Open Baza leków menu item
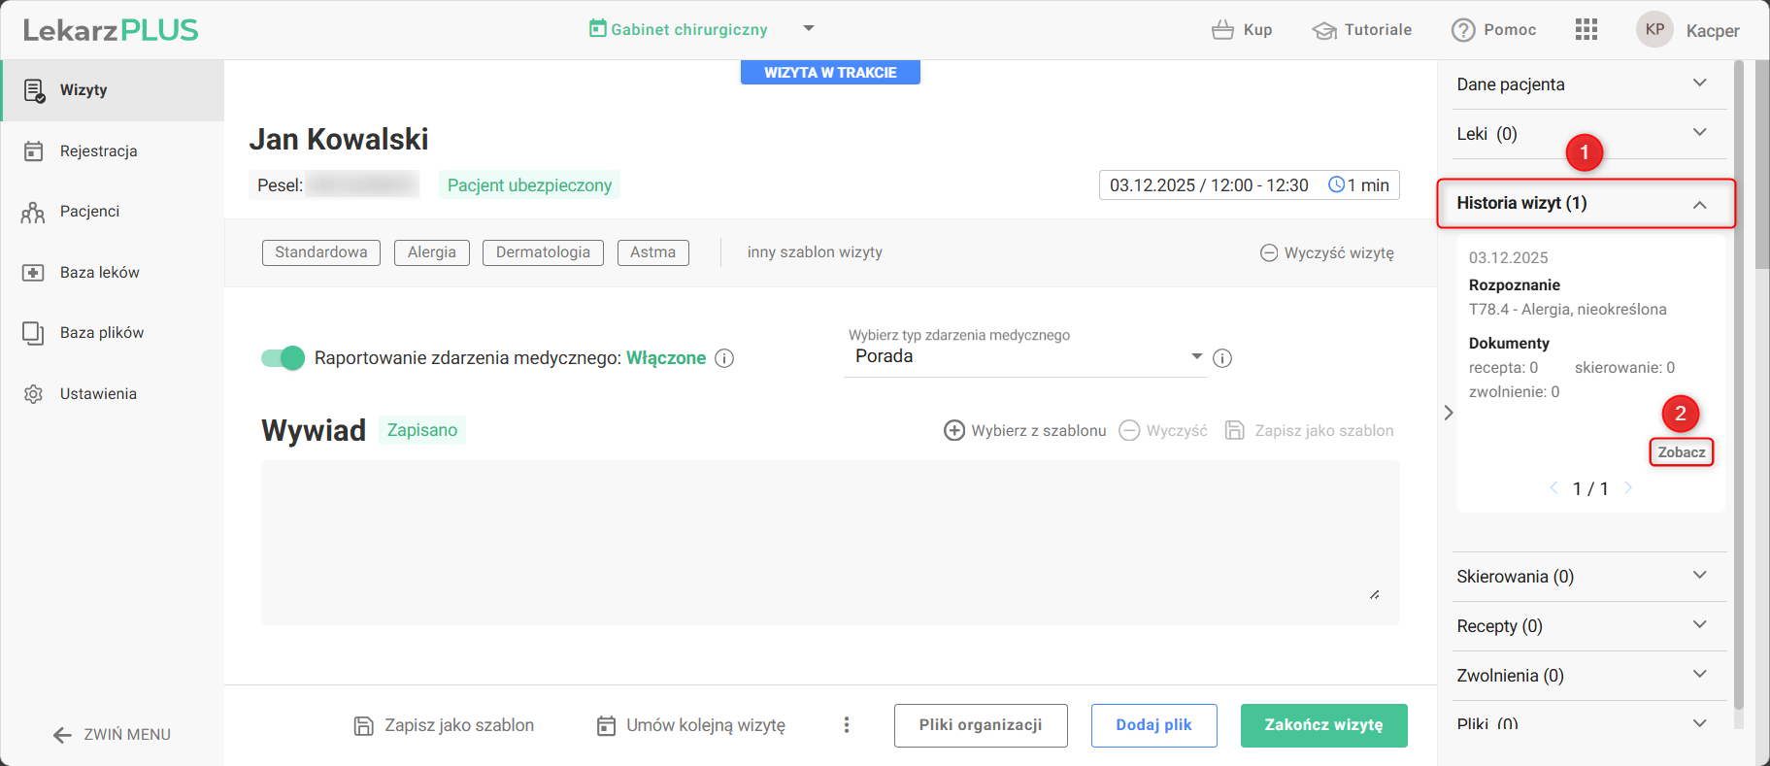Image resolution: width=1770 pixels, height=766 pixels. (99, 273)
